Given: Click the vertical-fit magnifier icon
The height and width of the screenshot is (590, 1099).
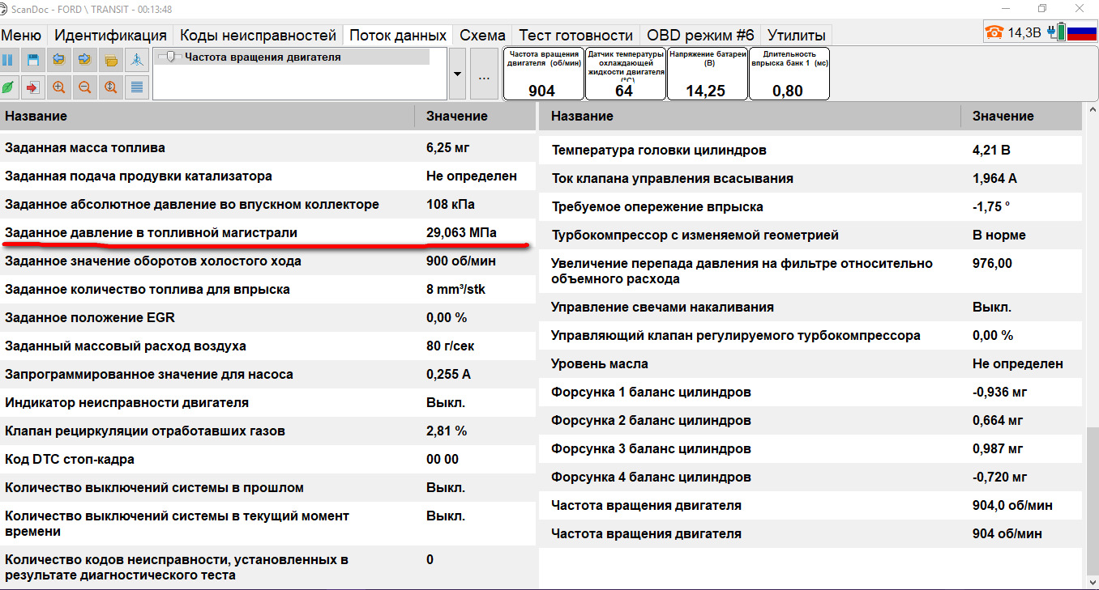Looking at the screenshot, I should coord(110,87).
